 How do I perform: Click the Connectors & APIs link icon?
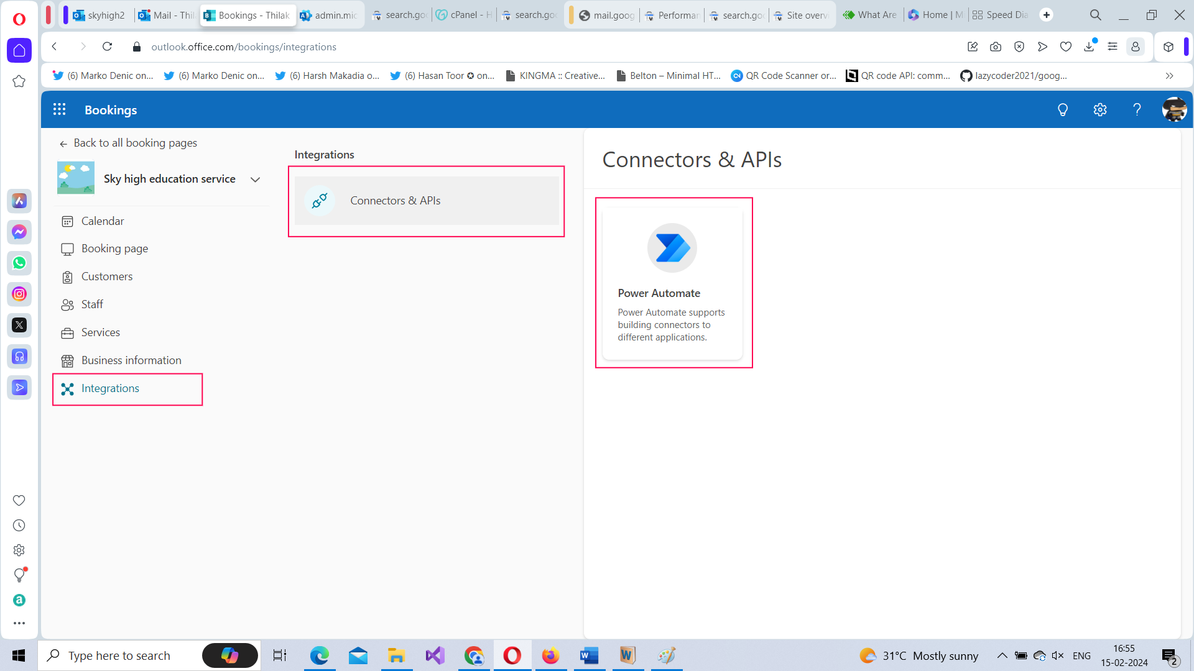pos(320,201)
